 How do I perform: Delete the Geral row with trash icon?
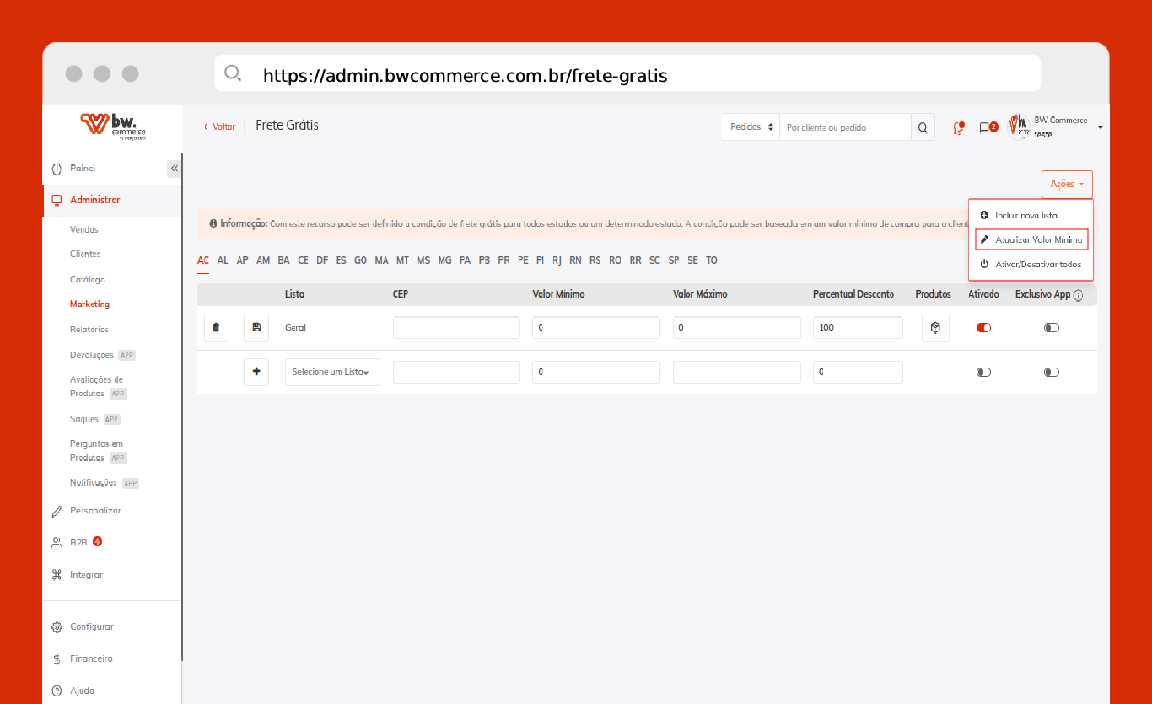pos(216,327)
